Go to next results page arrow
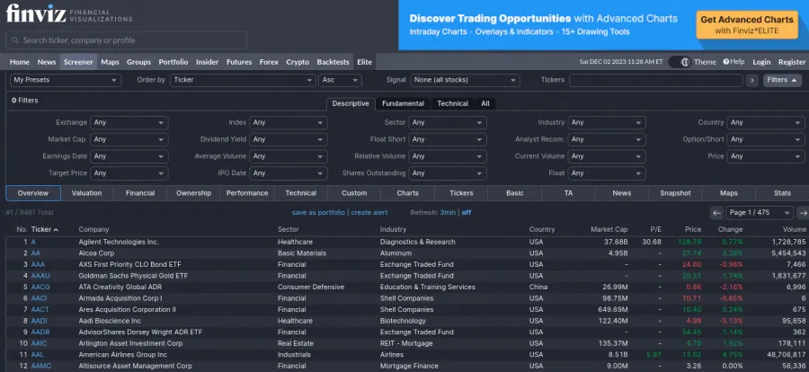The width and height of the screenshot is (809, 372). (803, 213)
